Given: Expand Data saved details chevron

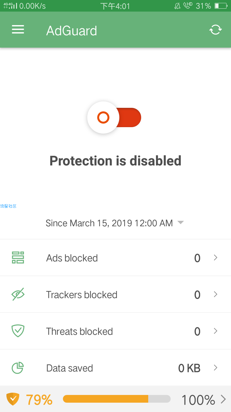Looking at the screenshot, I should tap(216, 368).
